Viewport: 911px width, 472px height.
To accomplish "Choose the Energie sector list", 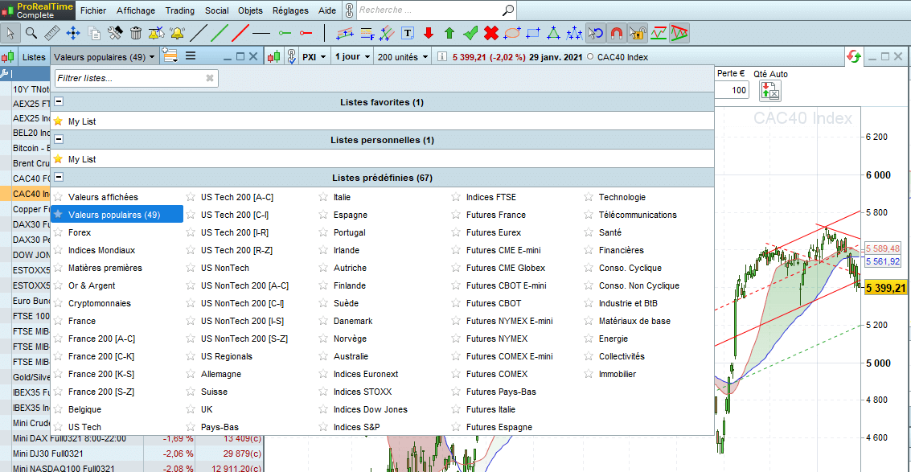I will tap(613, 339).
